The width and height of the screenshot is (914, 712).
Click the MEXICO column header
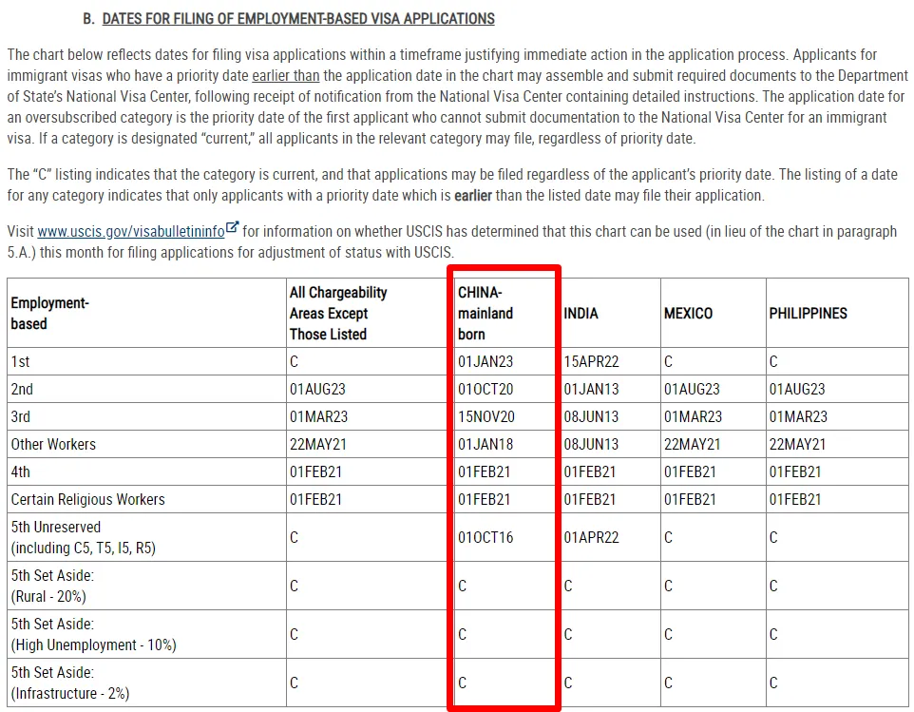[688, 314]
